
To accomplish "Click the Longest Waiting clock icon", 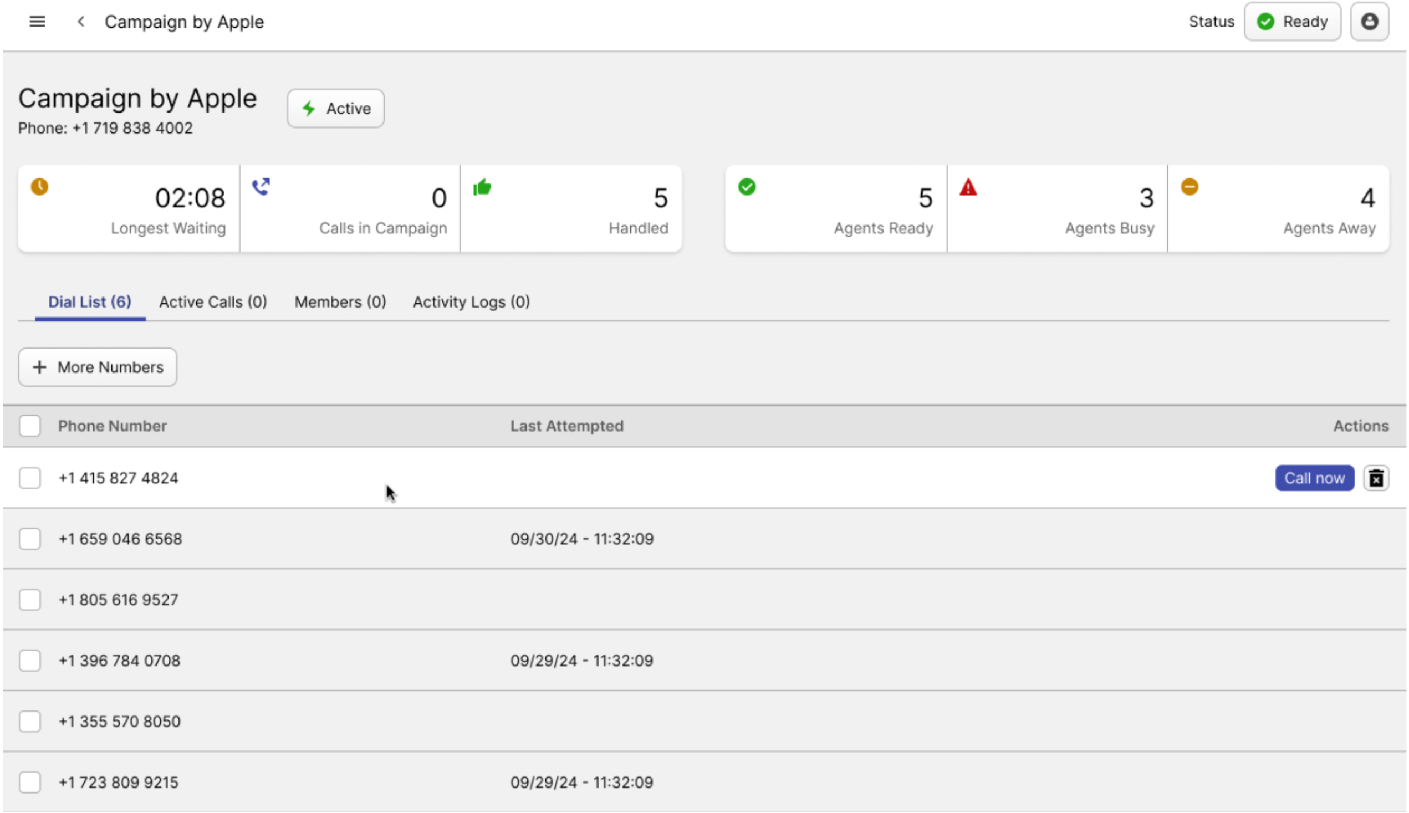I will coord(40,187).
